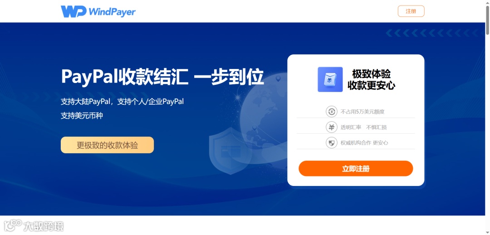Click the circular yen refresh icon
This screenshot has width=490, height=235.
coord(332,111)
